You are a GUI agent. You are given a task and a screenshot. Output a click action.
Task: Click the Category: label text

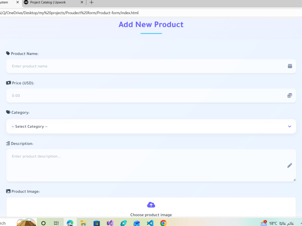(21, 112)
